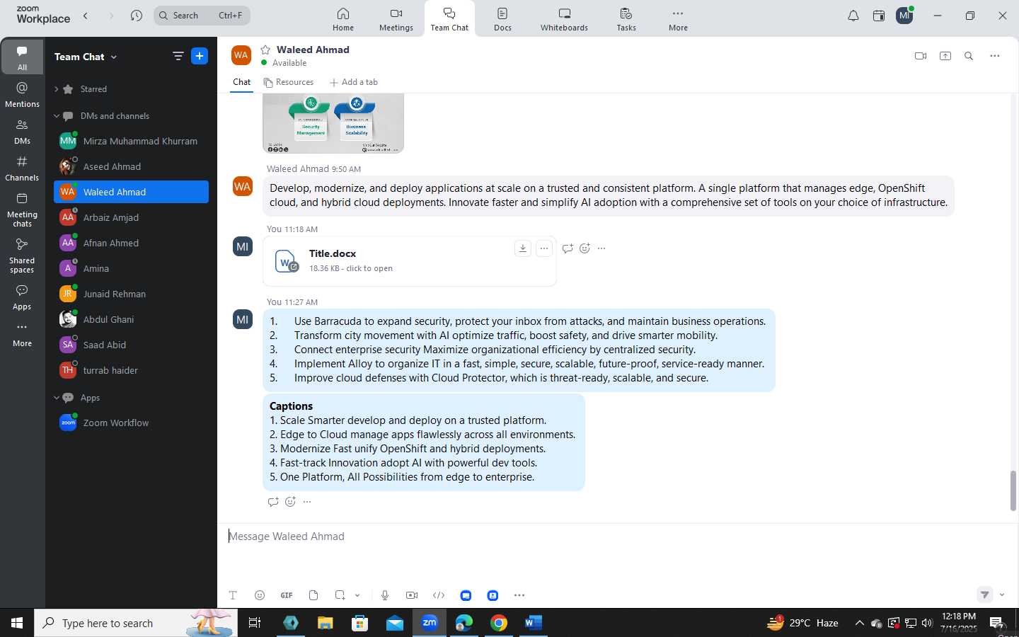Open chat header more options
Image resolution: width=1019 pixels, height=637 pixels.
tap(995, 56)
